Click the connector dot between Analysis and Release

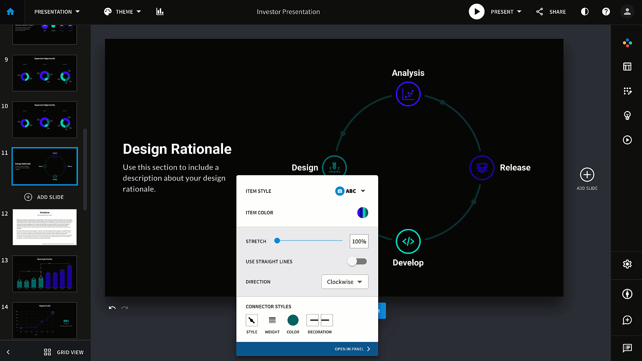[x=442, y=102]
